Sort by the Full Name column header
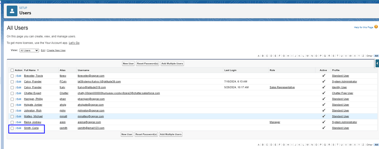The height and width of the screenshot is (149, 379). (30, 70)
